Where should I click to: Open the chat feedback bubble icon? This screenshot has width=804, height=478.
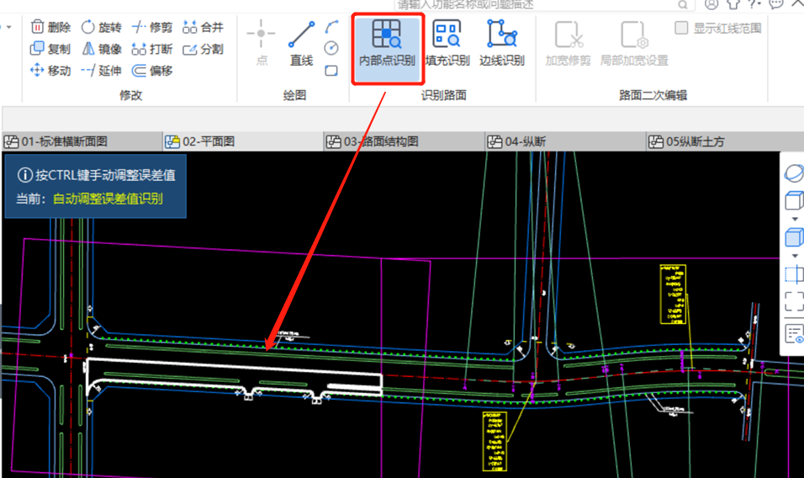point(775,4)
